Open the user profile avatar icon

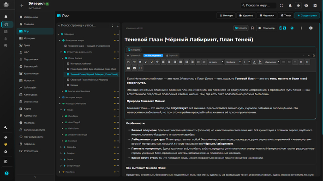[x=6, y=173]
